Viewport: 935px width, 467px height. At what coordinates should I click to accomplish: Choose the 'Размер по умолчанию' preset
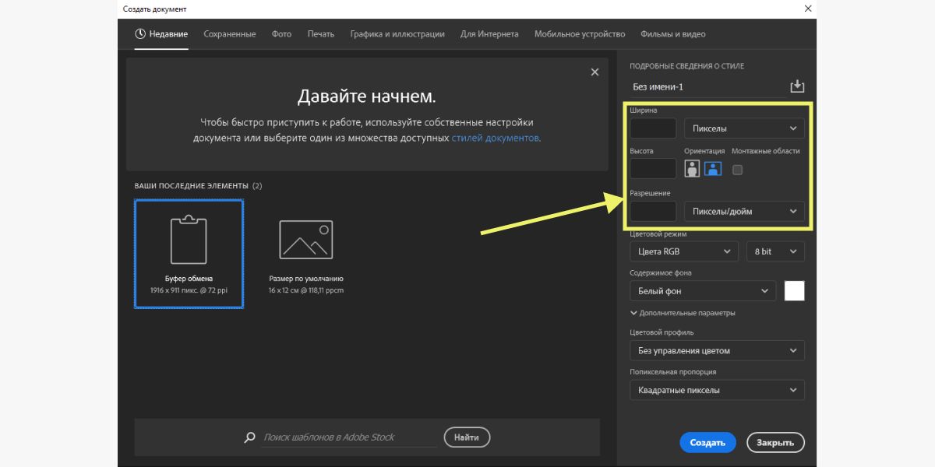305,254
